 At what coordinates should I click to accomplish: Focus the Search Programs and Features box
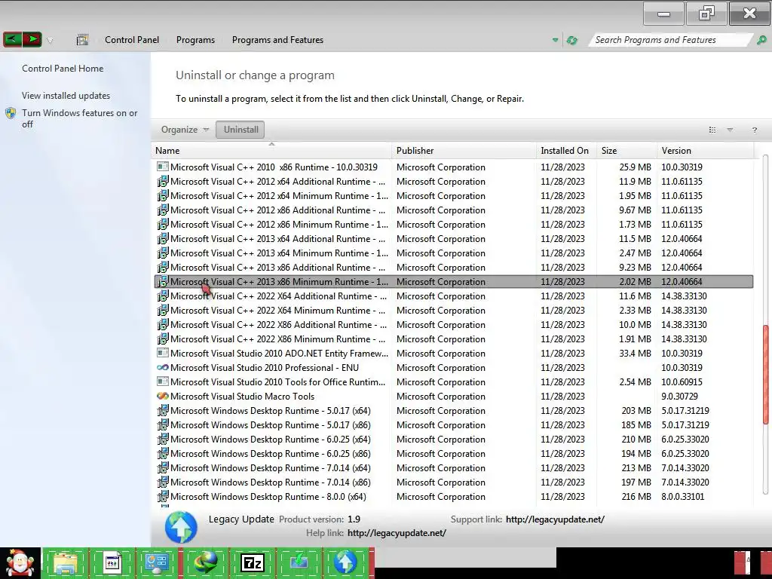point(669,40)
